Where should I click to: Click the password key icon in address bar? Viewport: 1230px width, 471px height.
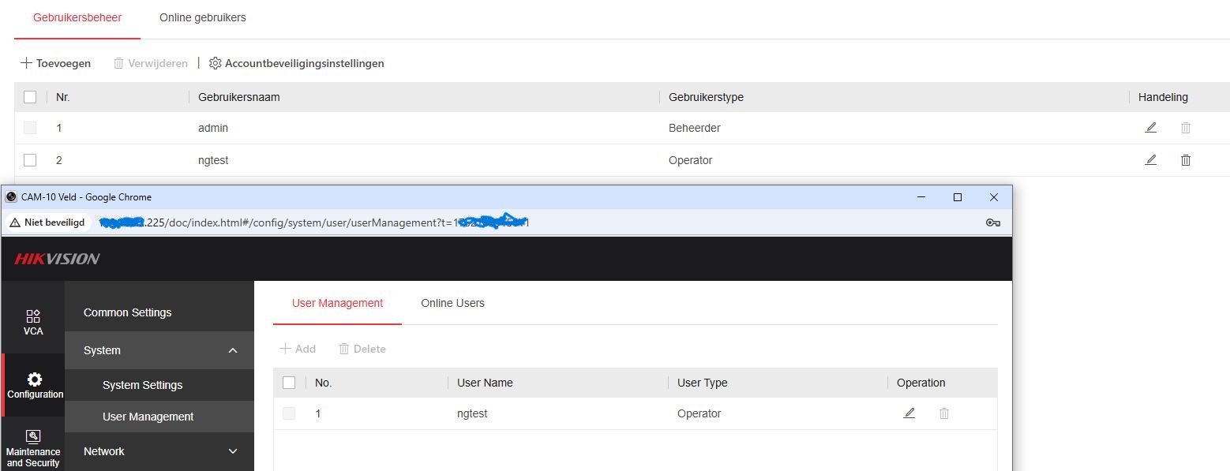[993, 222]
